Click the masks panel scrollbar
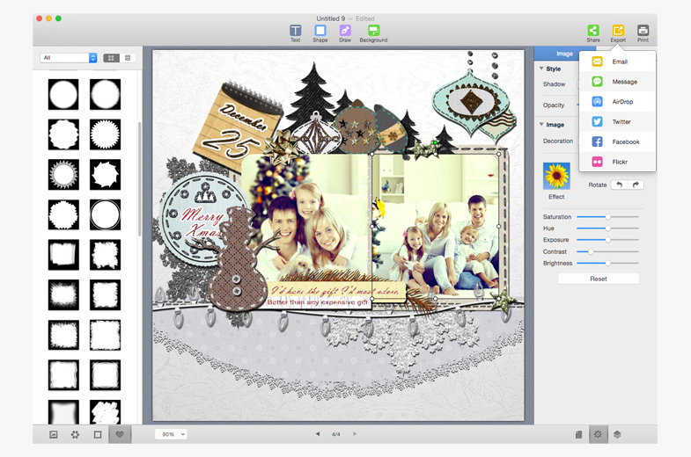Viewport: 691px width, 457px height. click(x=140, y=178)
